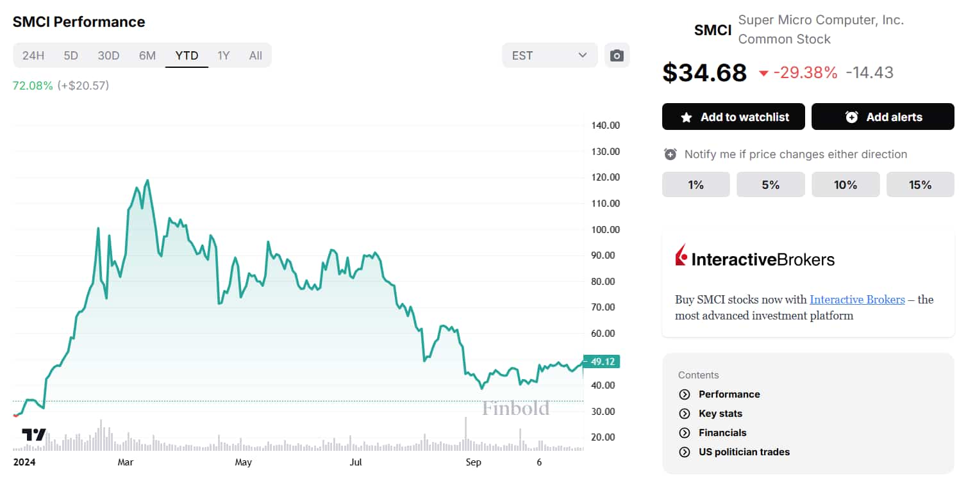Screen dimensions: 975x486
Task: Switch chart to 30D range
Action: (108, 55)
